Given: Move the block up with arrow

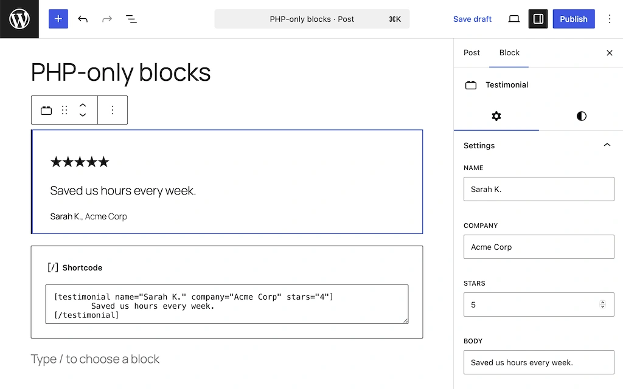Looking at the screenshot, I should click(83, 105).
